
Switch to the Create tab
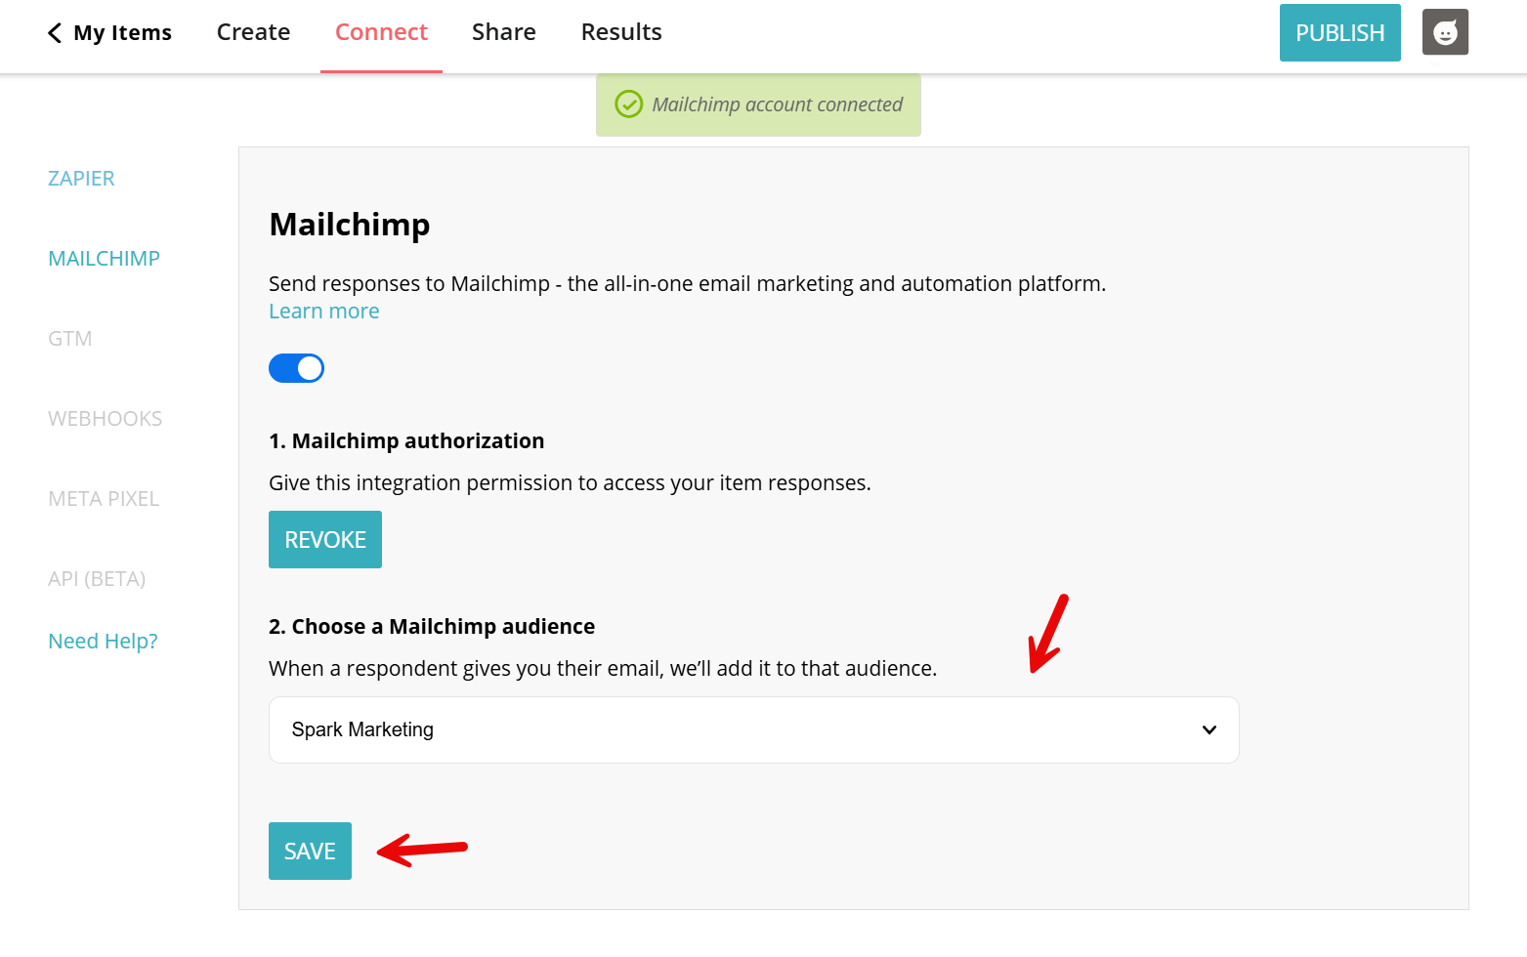pos(253,31)
